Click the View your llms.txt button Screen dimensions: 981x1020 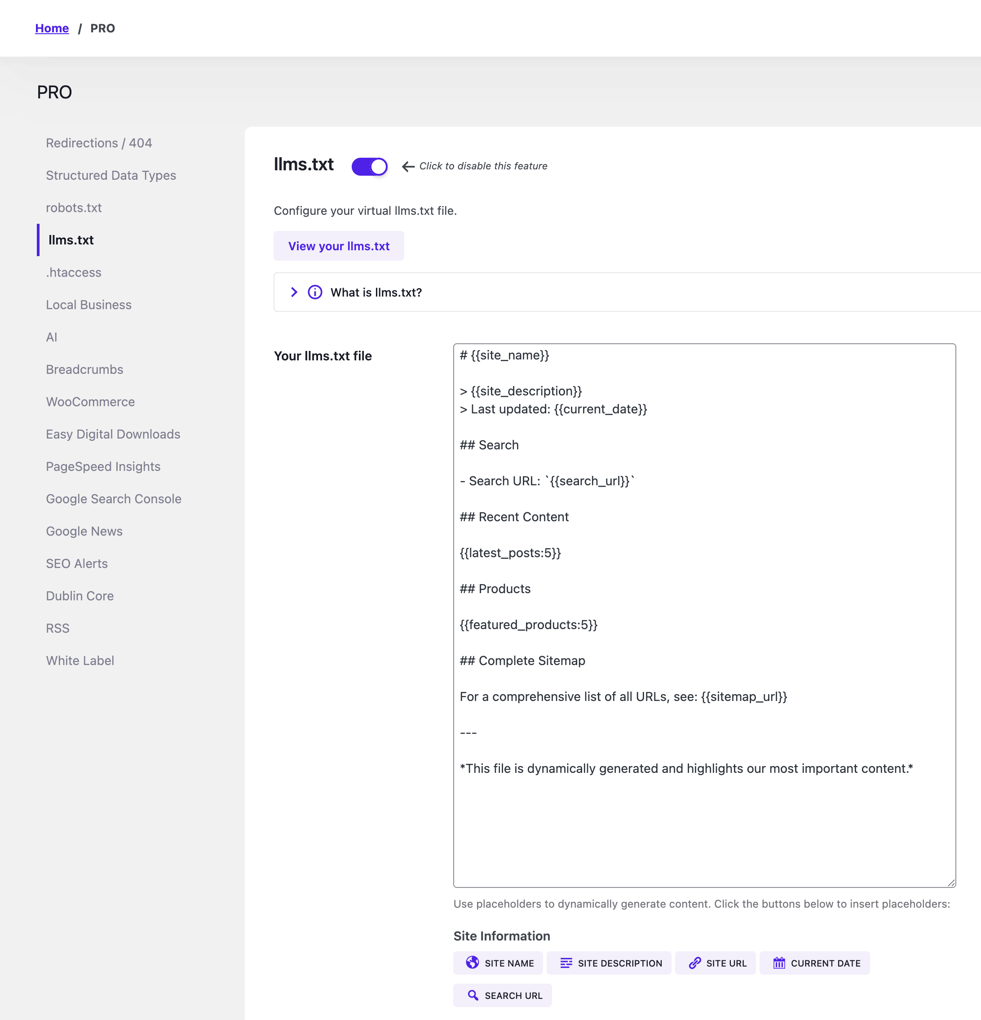pos(338,246)
